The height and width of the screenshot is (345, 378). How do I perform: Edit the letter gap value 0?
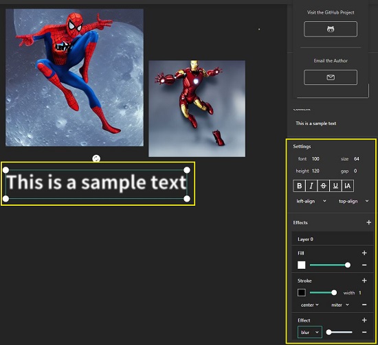click(x=355, y=171)
